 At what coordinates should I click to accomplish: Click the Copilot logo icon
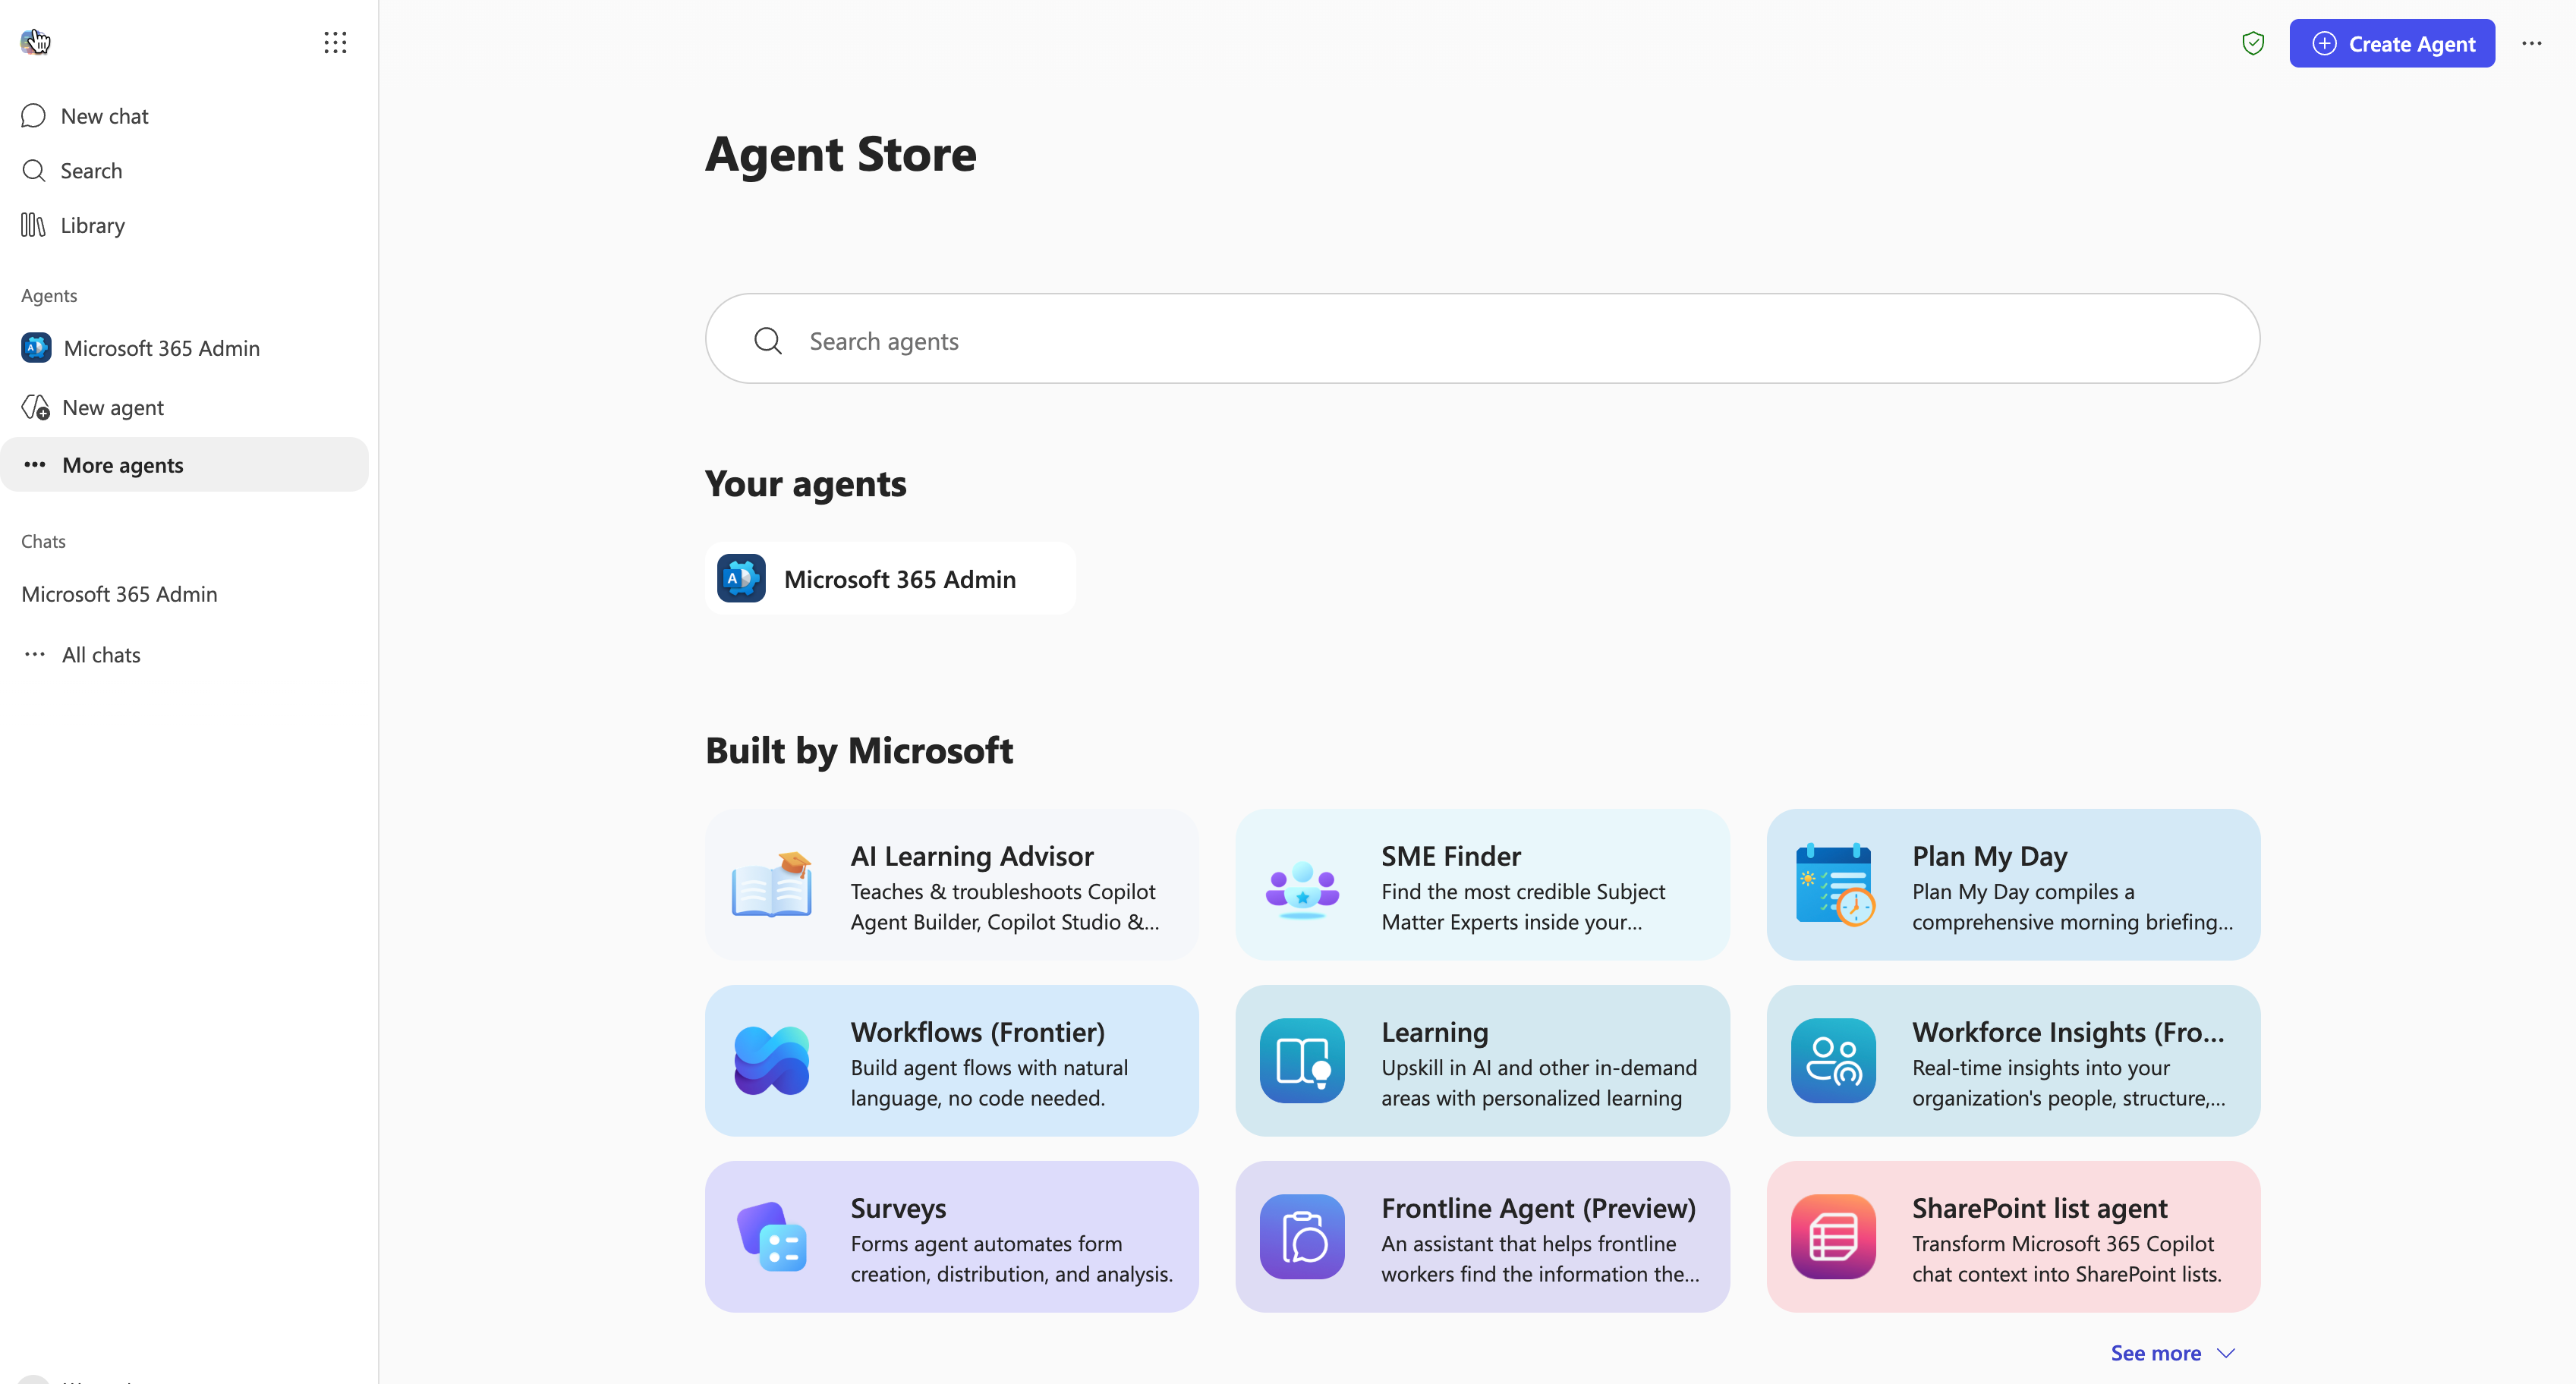click(34, 42)
